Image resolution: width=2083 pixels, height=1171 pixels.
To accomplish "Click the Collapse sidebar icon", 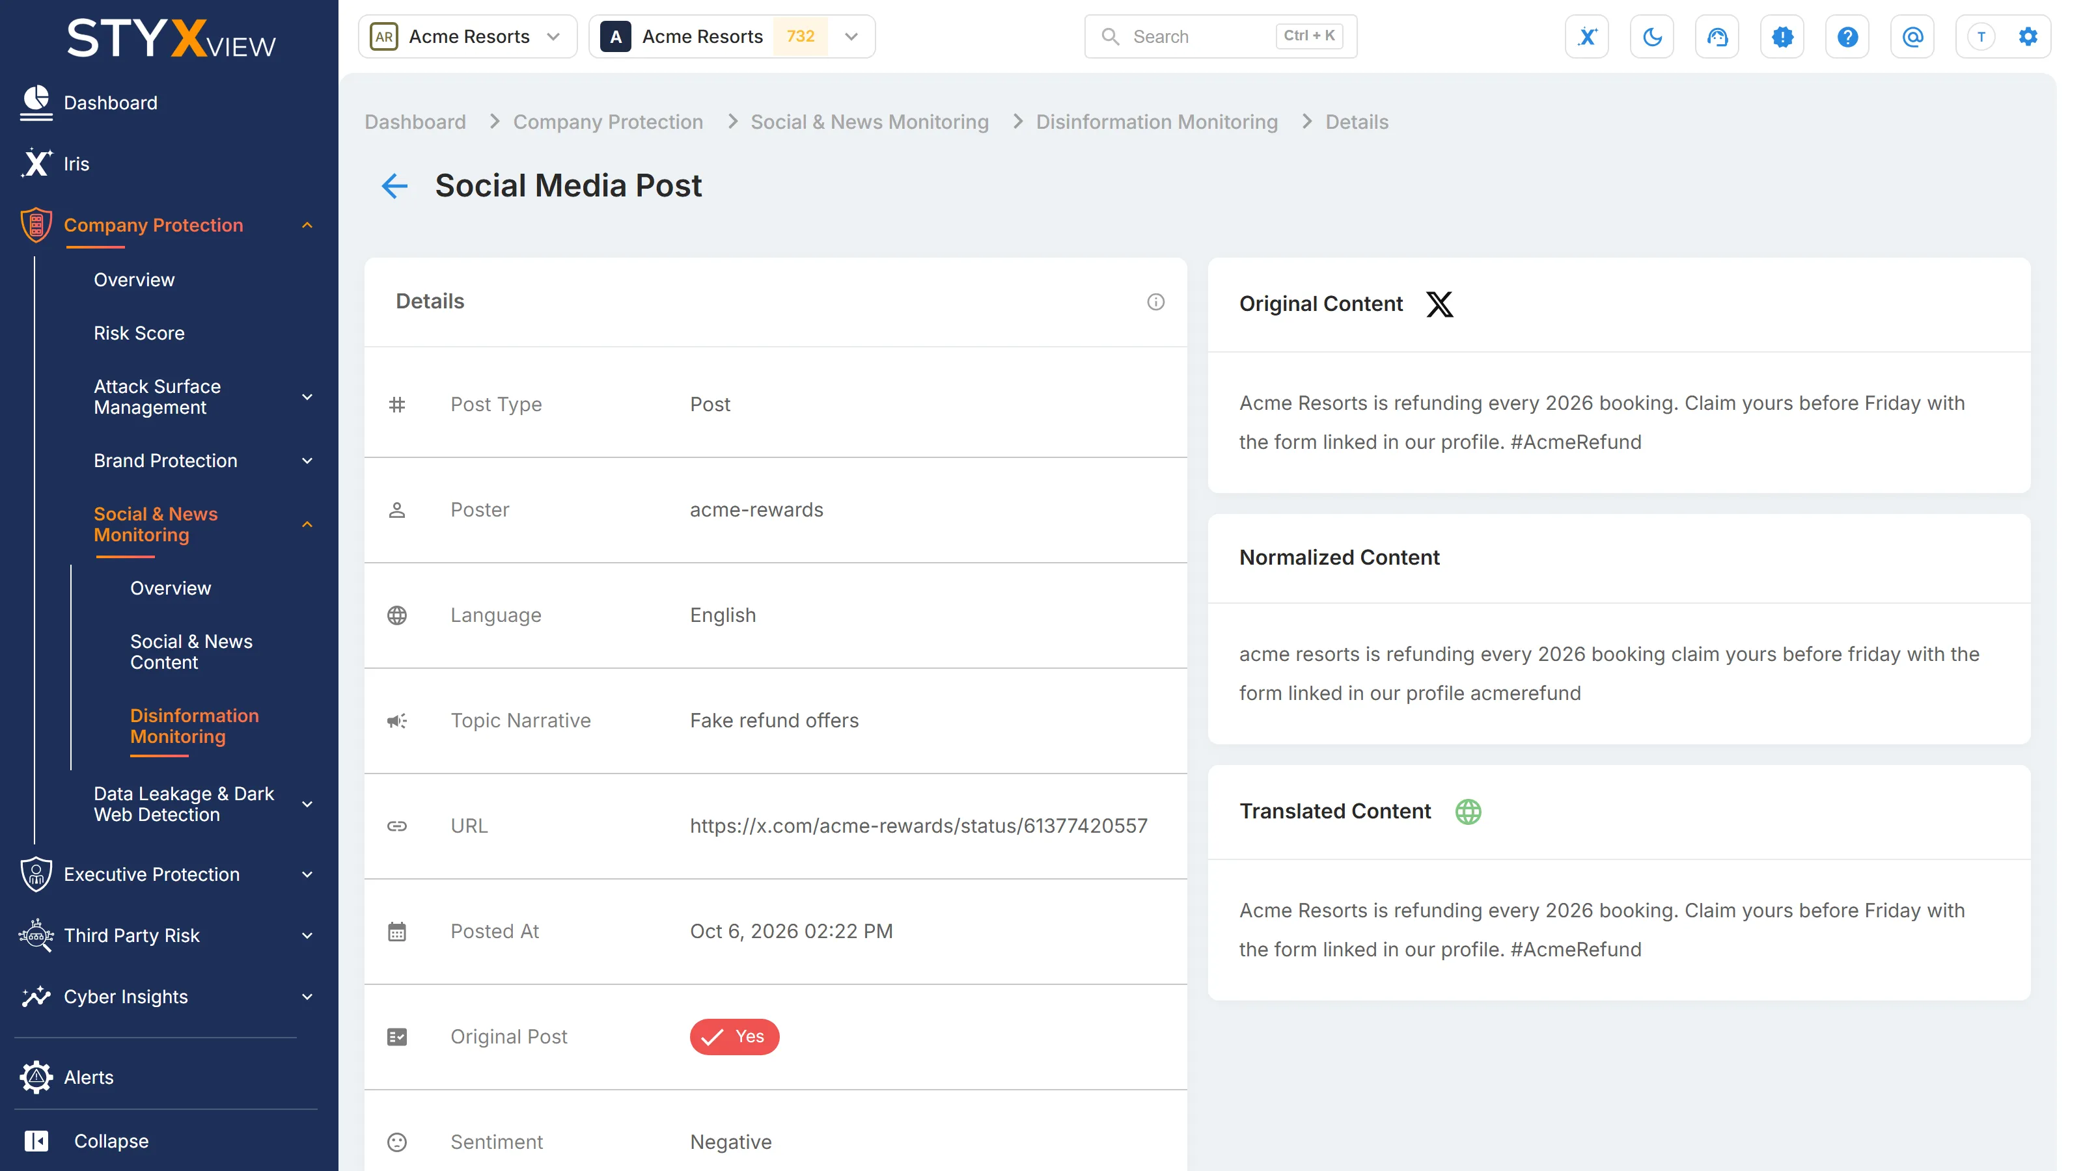I will tap(36, 1141).
